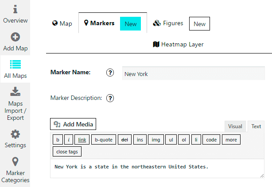This screenshot has width=272, height=187.
Task: Open Maps Import / Export icon
Action: click(x=15, y=92)
